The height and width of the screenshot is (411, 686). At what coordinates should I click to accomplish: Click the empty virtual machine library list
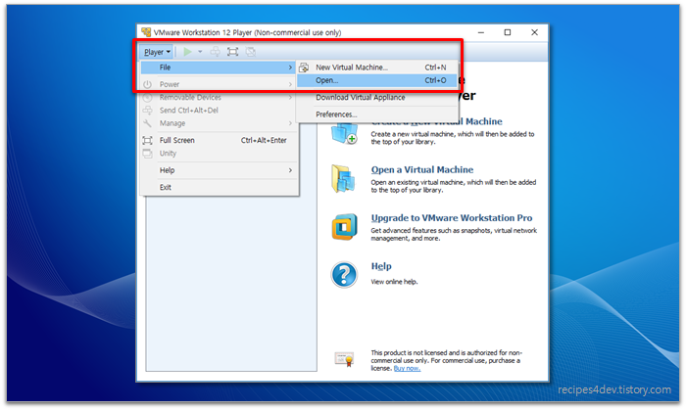231,283
